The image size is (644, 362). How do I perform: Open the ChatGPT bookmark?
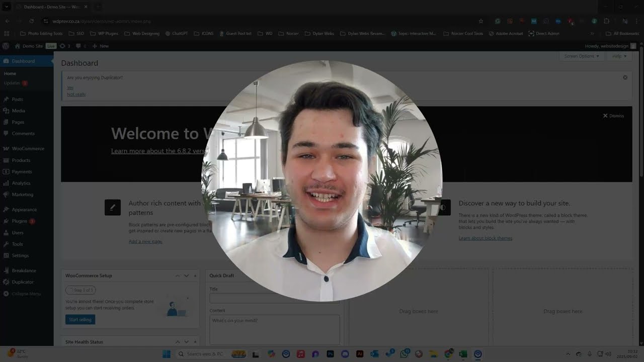176,34
